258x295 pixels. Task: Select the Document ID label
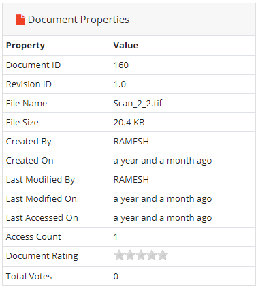33,65
